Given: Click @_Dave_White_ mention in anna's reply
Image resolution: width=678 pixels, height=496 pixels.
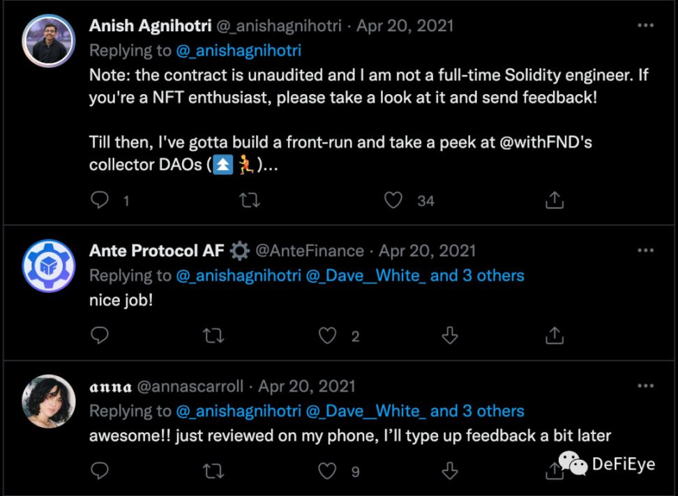Looking at the screenshot, I should coord(366,411).
